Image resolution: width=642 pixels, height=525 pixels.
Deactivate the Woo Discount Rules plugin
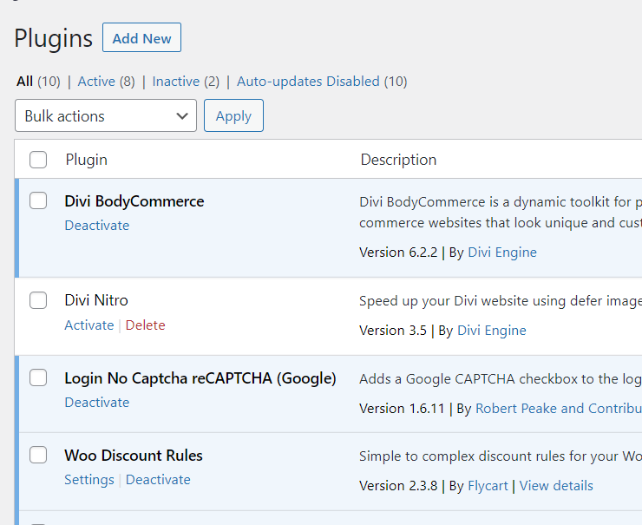pos(158,480)
